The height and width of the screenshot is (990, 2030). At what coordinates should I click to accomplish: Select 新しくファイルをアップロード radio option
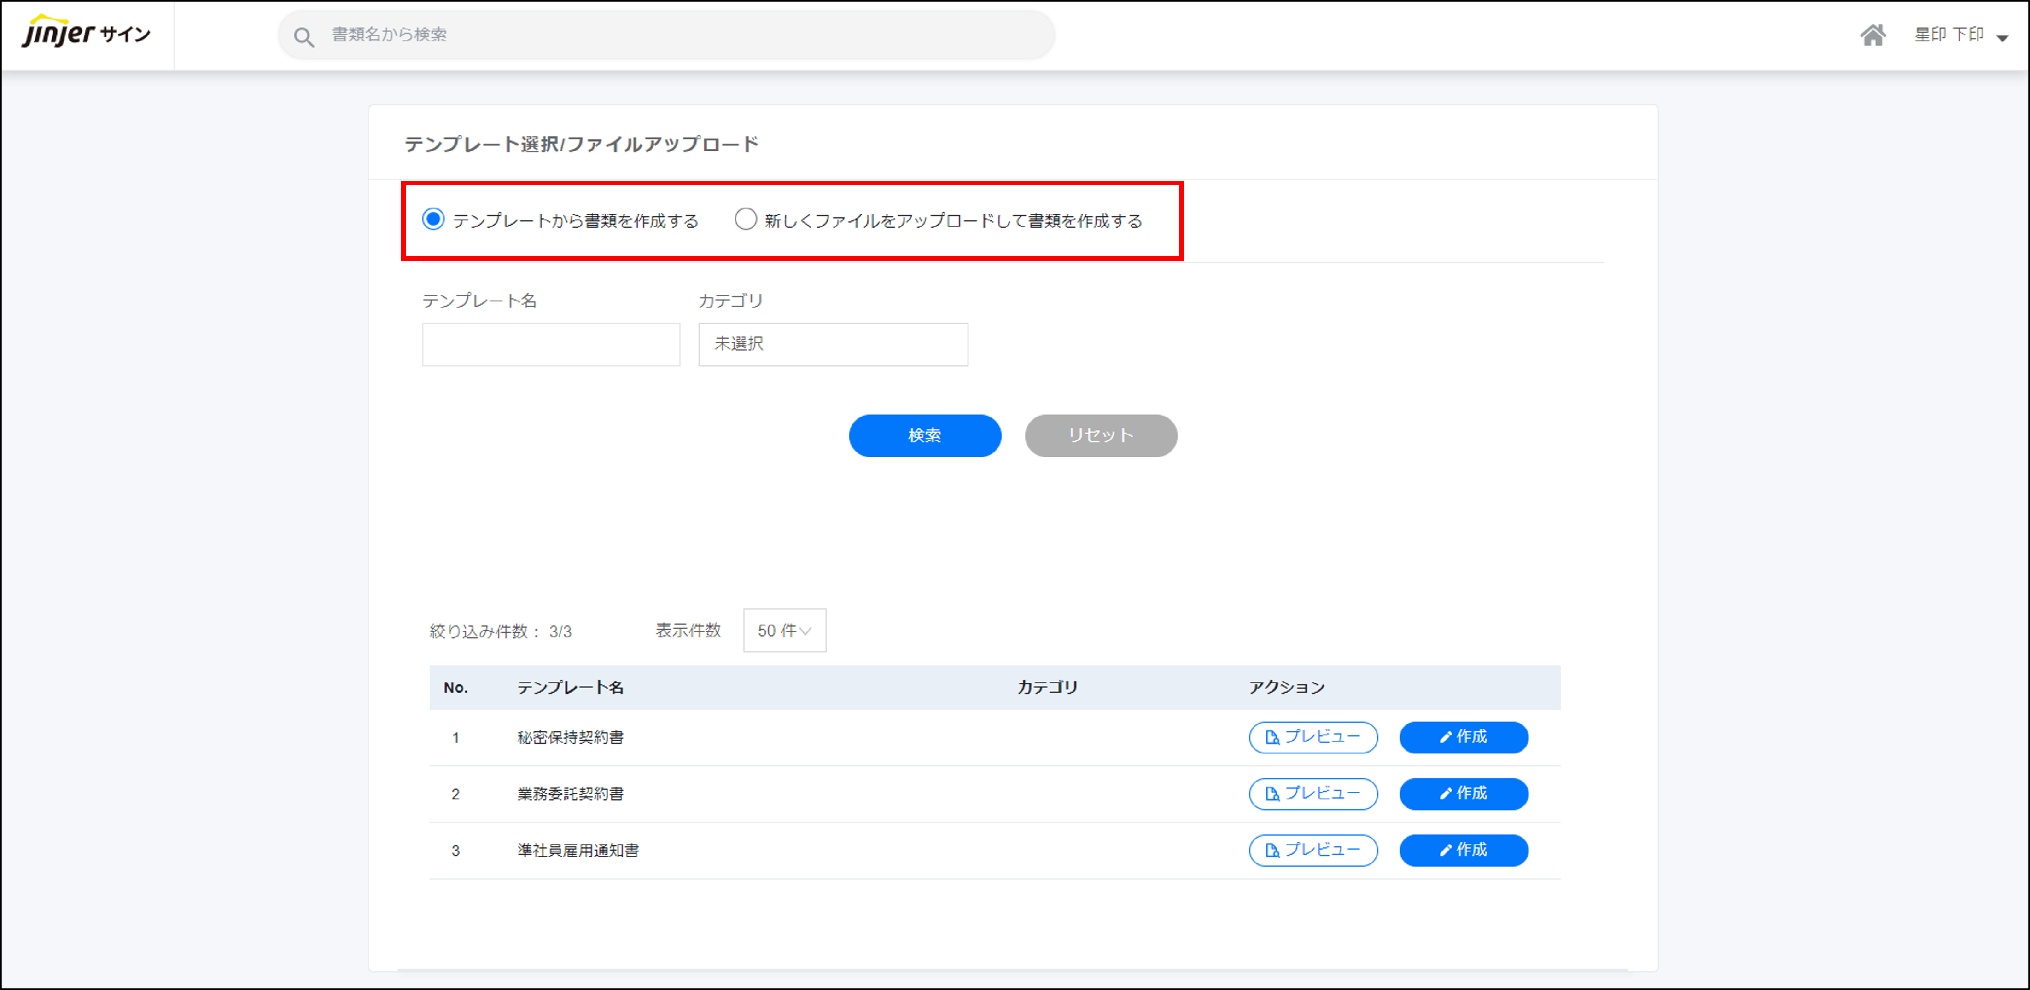[x=746, y=219]
